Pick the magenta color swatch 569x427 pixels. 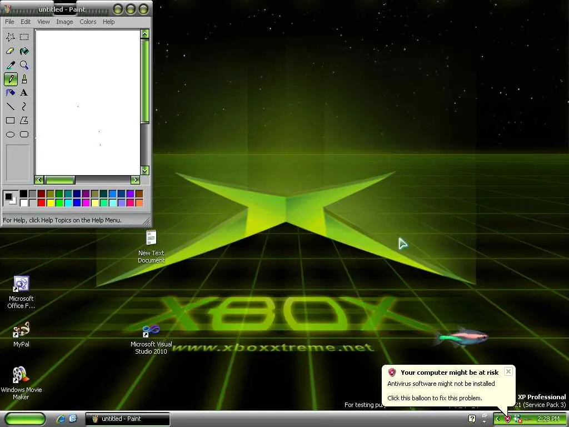tap(86, 202)
